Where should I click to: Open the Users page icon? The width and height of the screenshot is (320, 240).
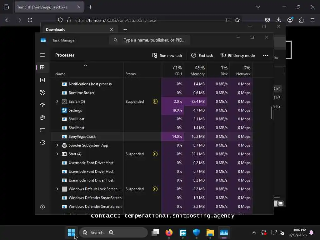[x=42, y=117]
